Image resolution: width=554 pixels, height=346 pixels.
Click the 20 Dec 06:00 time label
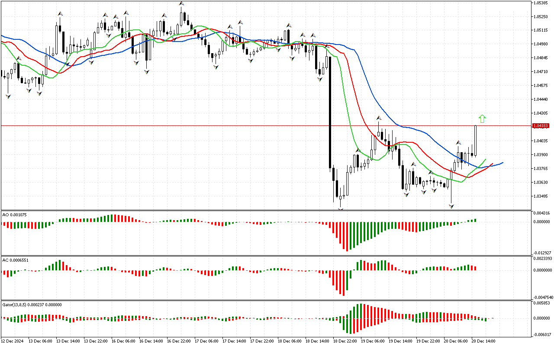[456, 341]
